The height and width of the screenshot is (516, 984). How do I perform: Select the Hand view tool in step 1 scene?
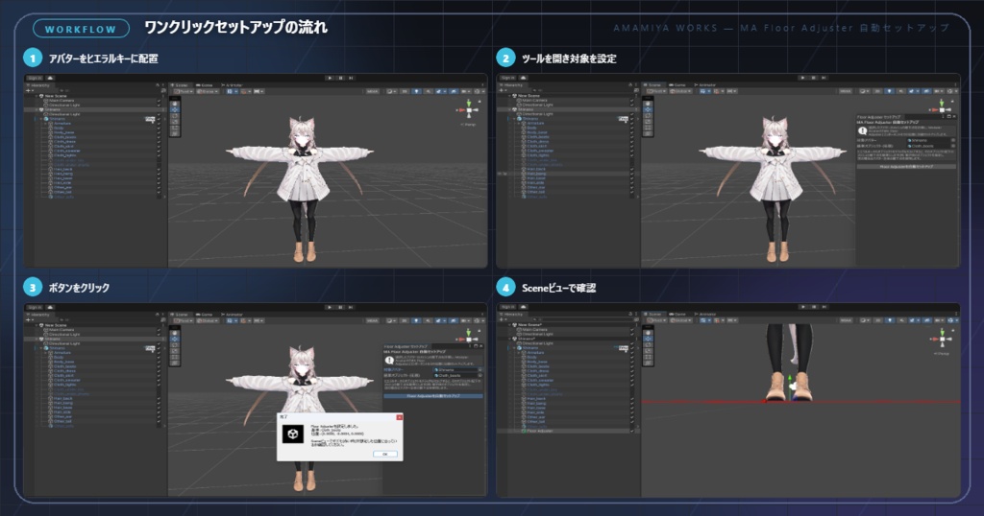pos(175,104)
